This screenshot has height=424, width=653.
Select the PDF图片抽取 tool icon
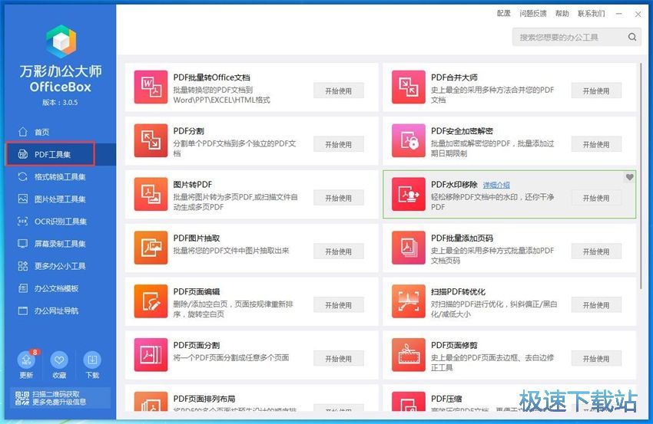coord(151,248)
